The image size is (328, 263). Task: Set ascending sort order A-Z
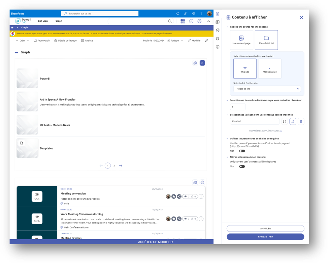pos(284,121)
